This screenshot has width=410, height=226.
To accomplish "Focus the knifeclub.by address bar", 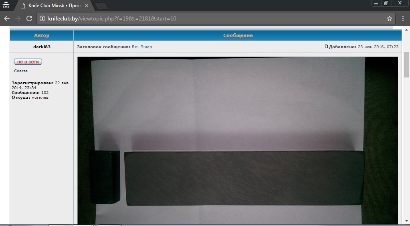I will point(200,18).
